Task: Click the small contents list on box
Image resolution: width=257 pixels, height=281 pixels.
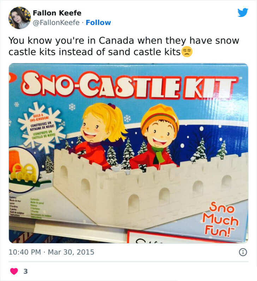Action: tap(30, 207)
